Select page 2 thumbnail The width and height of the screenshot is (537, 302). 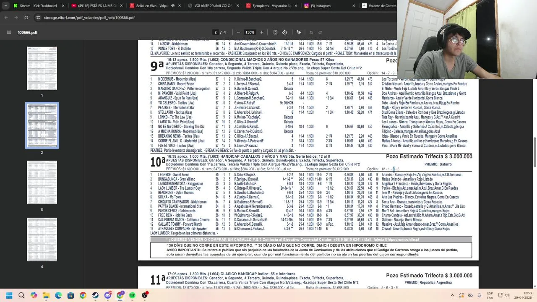tap(42, 125)
